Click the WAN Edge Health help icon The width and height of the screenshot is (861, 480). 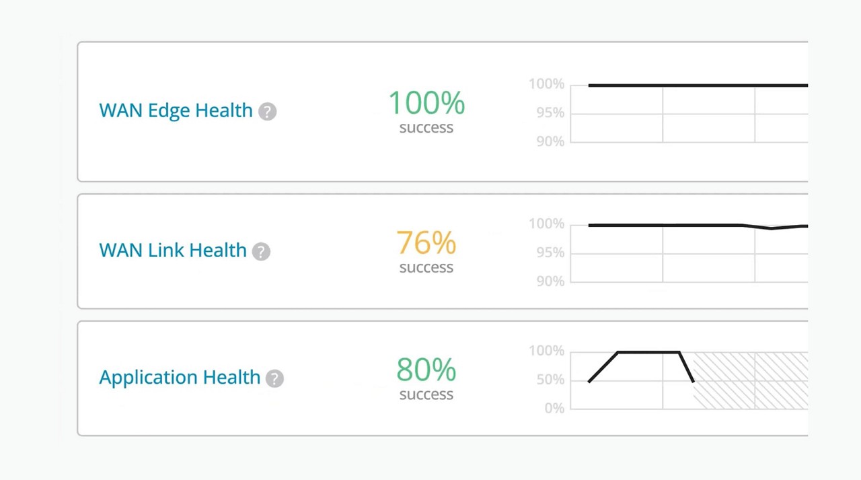[x=268, y=112]
